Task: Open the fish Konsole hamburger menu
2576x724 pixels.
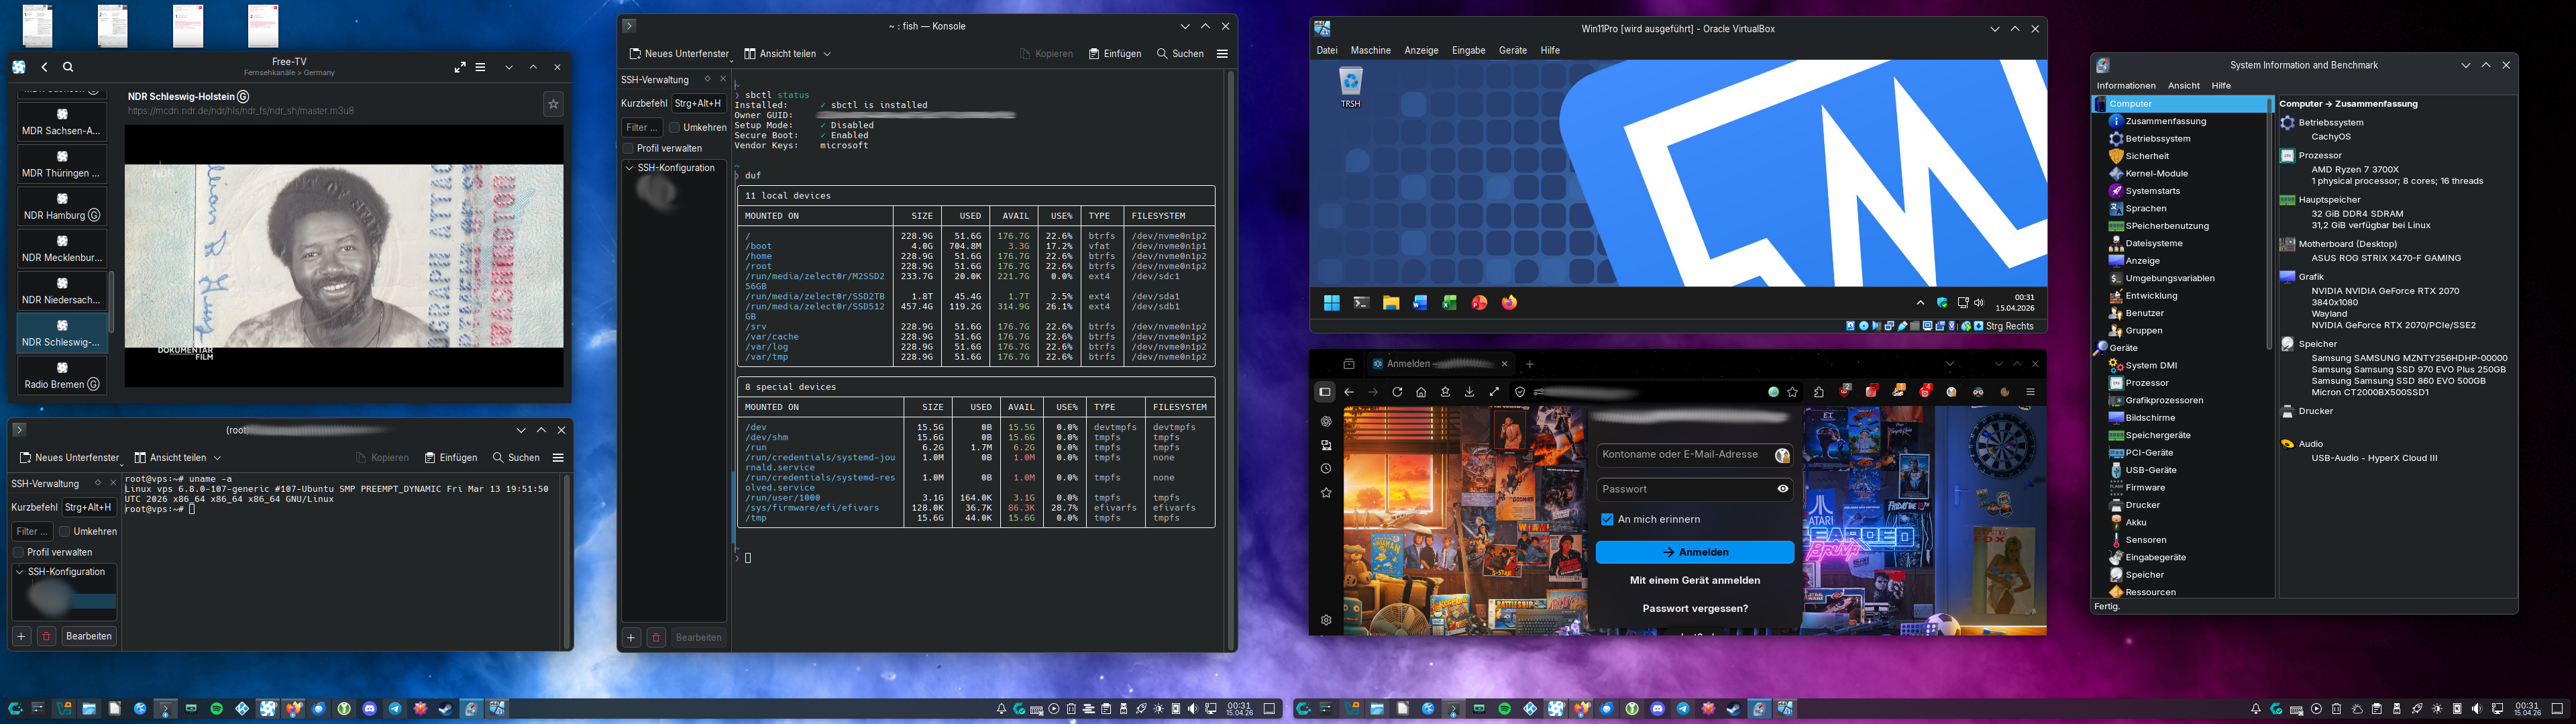Action: [1222, 54]
